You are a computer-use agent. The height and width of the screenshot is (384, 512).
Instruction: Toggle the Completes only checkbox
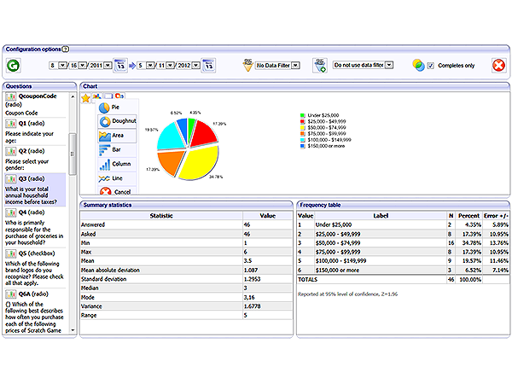click(431, 65)
